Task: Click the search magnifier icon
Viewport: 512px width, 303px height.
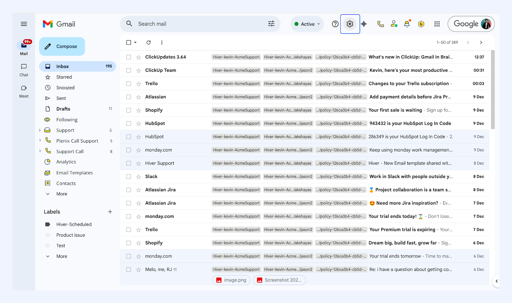Action: point(129,24)
